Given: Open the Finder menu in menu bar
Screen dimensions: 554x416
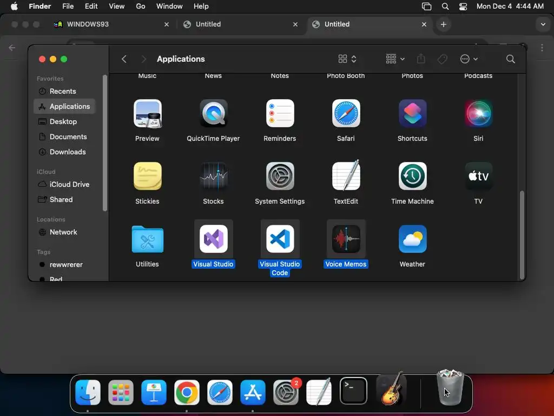Looking at the screenshot, I should pos(40,6).
